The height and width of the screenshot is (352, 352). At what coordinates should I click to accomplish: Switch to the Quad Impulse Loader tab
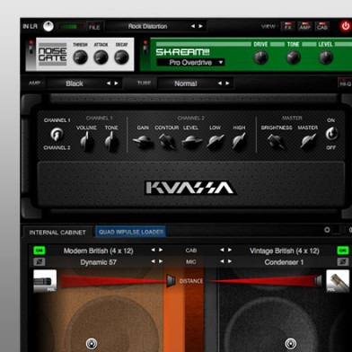coord(131,232)
